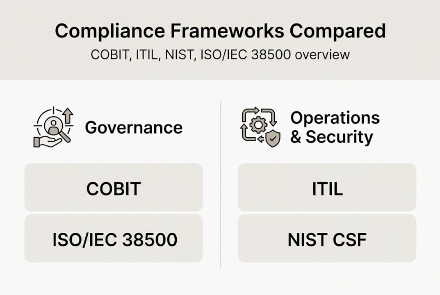
Task: Click the title Compliance Frameworks Compared
Action: pos(220,32)
